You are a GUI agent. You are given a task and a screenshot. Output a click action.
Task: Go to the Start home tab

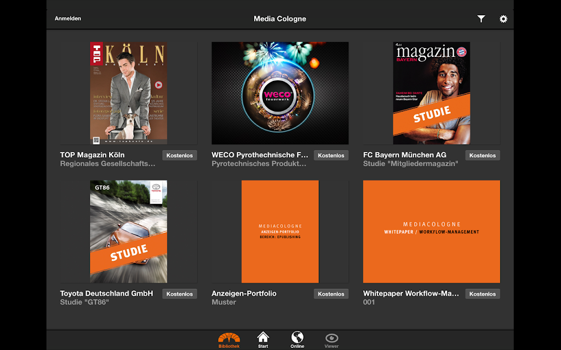pos(263,340)
